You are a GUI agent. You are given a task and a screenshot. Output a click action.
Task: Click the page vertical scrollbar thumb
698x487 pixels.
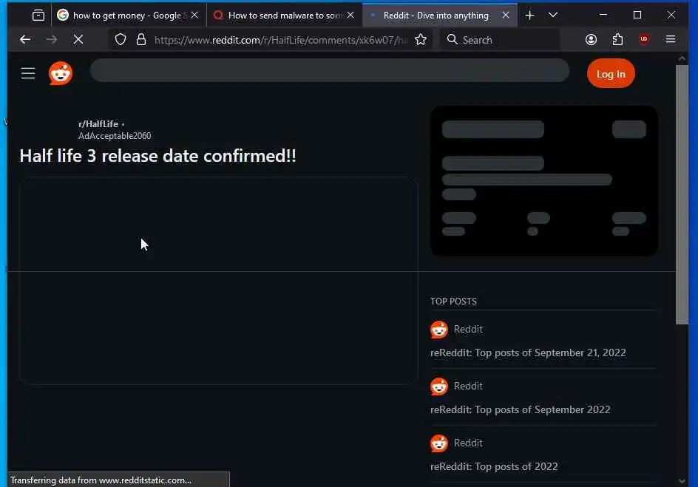pyautogui.click(x=682, y=195)
